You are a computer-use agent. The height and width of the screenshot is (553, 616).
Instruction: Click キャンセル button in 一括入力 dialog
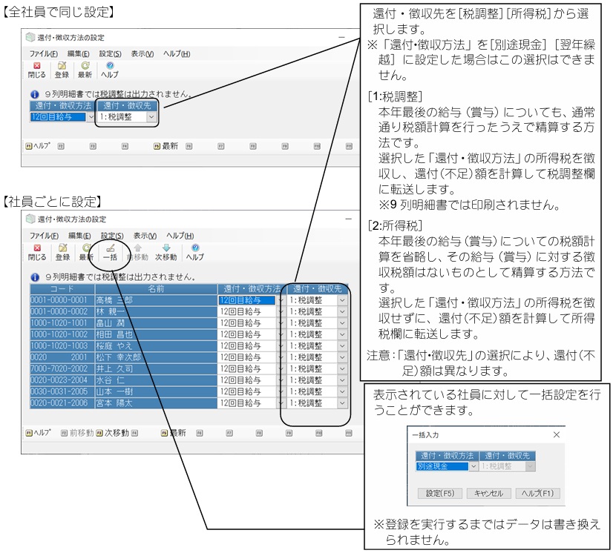[488, 494]
